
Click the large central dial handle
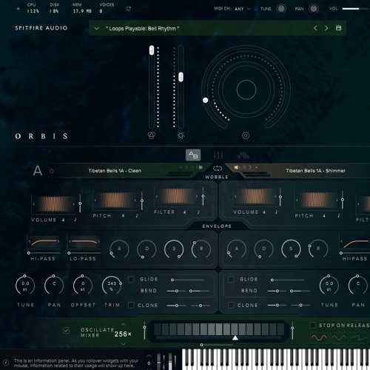(205, 100)
